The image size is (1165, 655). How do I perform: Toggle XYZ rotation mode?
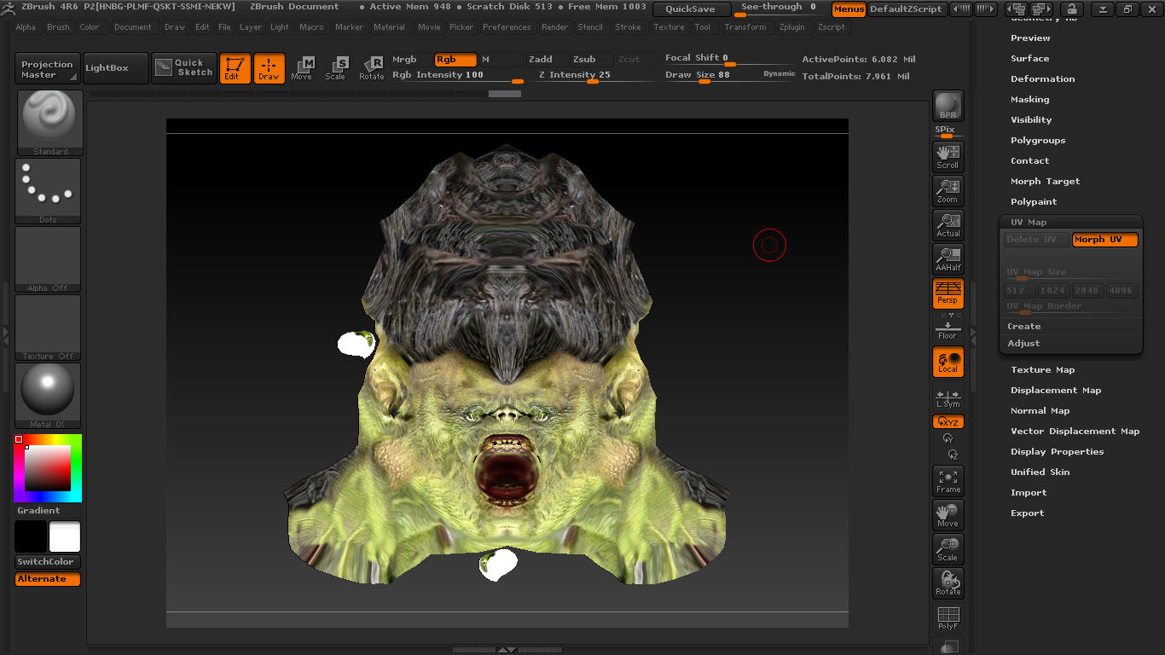tap(948, 421)
